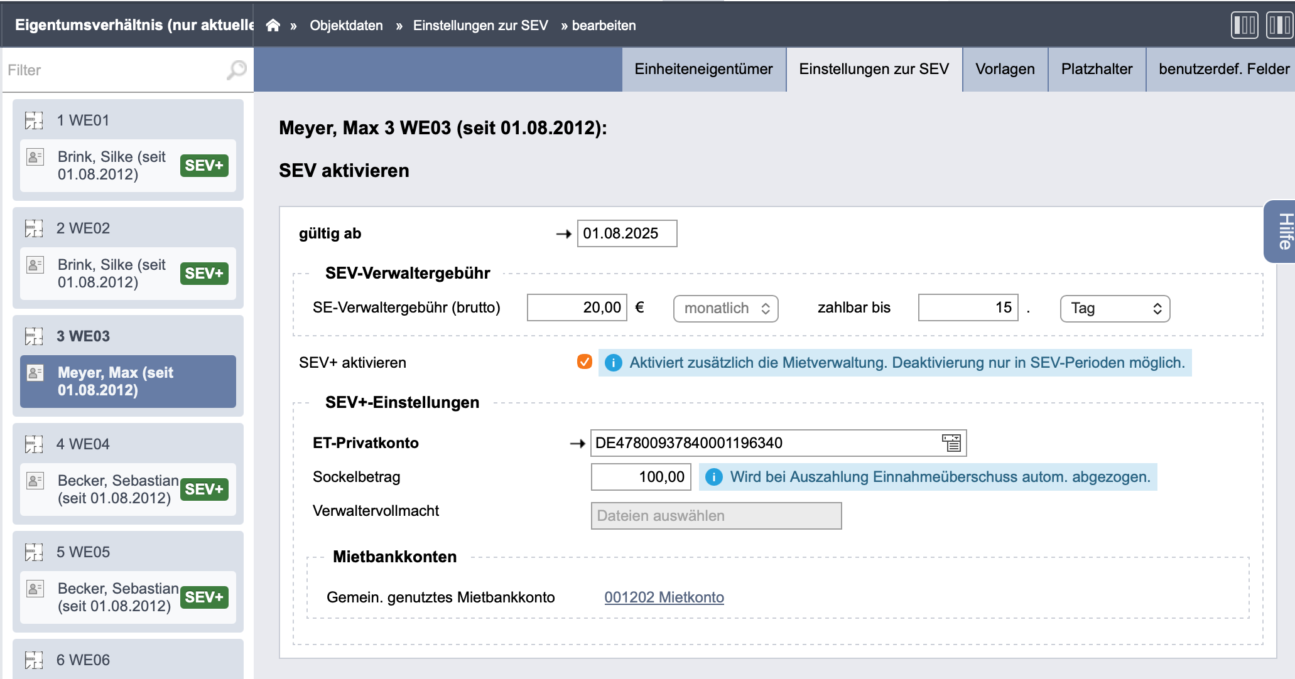Select owner Becker, Sebastian under 5 WE05
The width and height of the screenshot is (1295, 679).
pyautogui.click(x=128, y=597)
